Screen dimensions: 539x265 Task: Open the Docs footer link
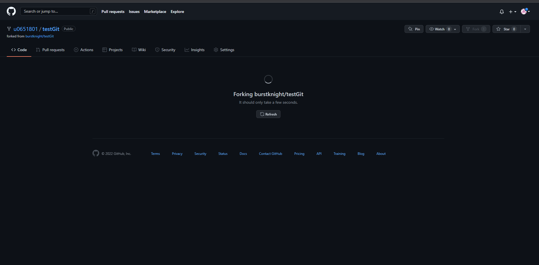click(243, 154)
